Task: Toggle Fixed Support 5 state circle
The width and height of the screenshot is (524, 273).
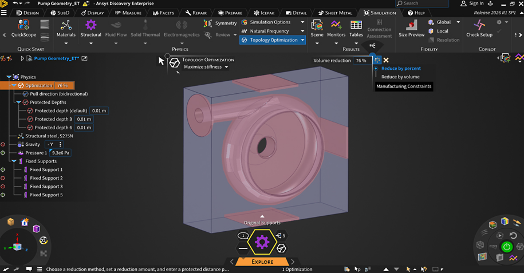Action: tap(3, 195)
